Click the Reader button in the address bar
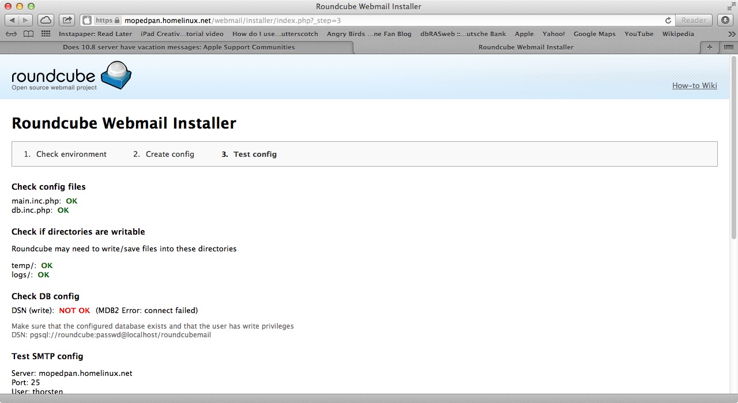Screen dimensions: 738x403 click(694, 20)
